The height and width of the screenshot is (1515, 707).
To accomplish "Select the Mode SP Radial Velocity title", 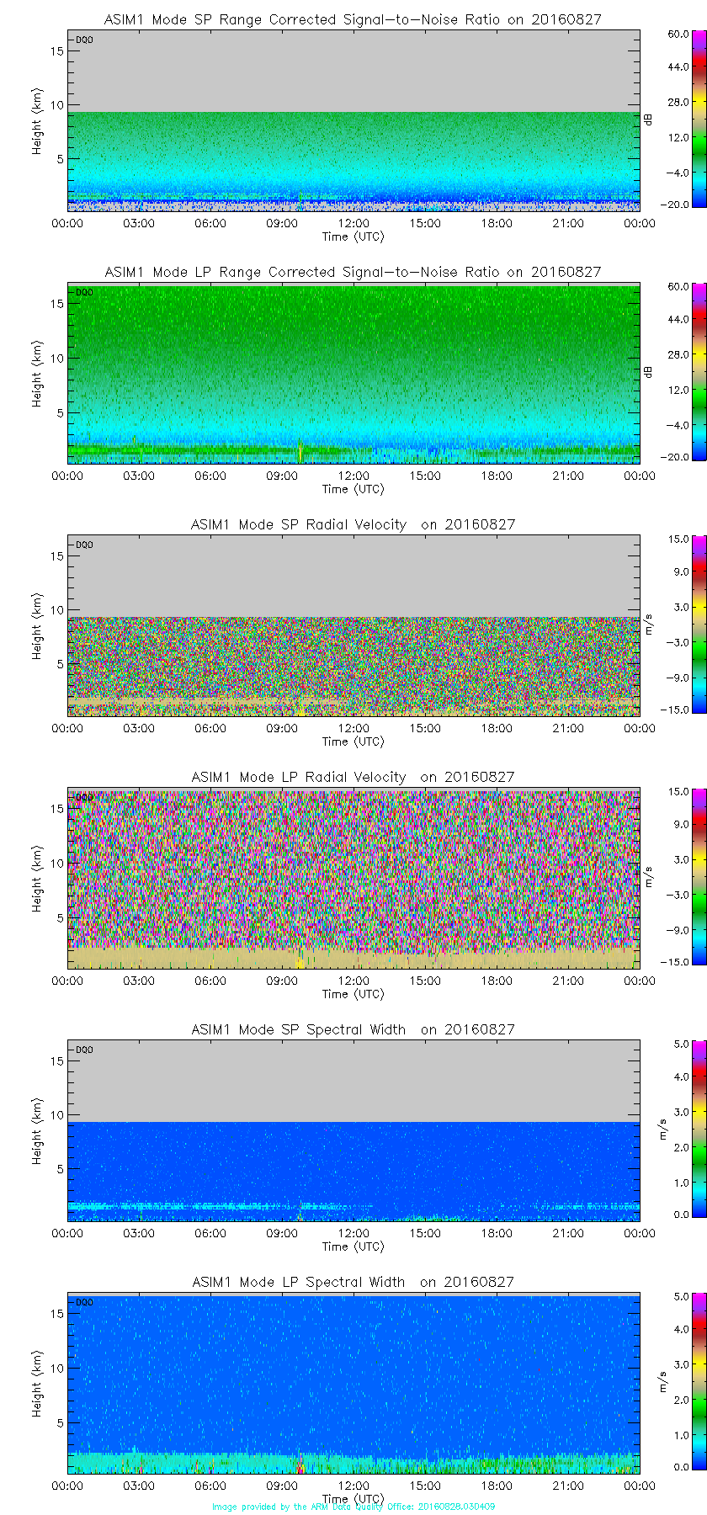I will [353, 524].
